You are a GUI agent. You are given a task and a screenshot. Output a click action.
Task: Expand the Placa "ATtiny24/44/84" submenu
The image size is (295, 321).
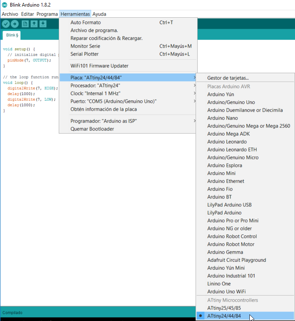(x=128, y=78)
